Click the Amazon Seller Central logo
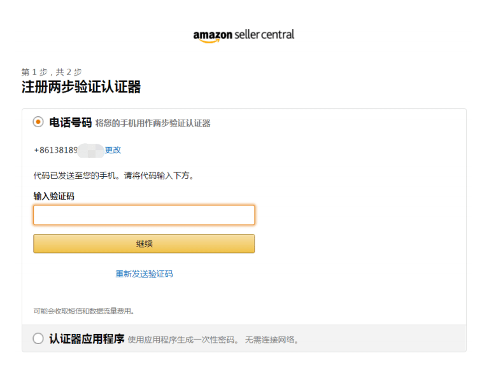The width and height of the screenshot is (489, 374). pyautogui.click(x=244, y=36)
